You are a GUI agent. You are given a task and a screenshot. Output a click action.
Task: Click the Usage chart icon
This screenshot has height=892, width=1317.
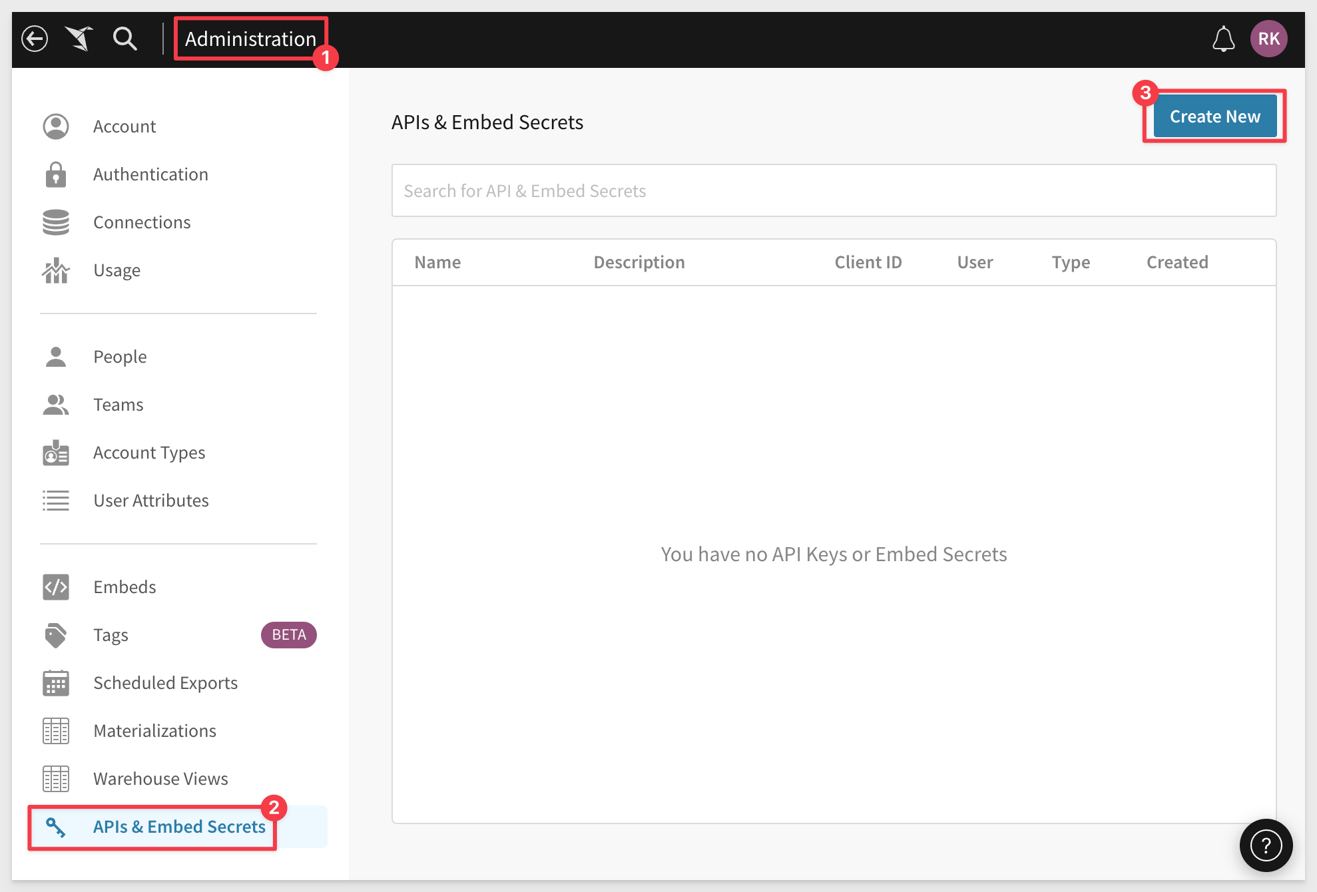(56, 270)
